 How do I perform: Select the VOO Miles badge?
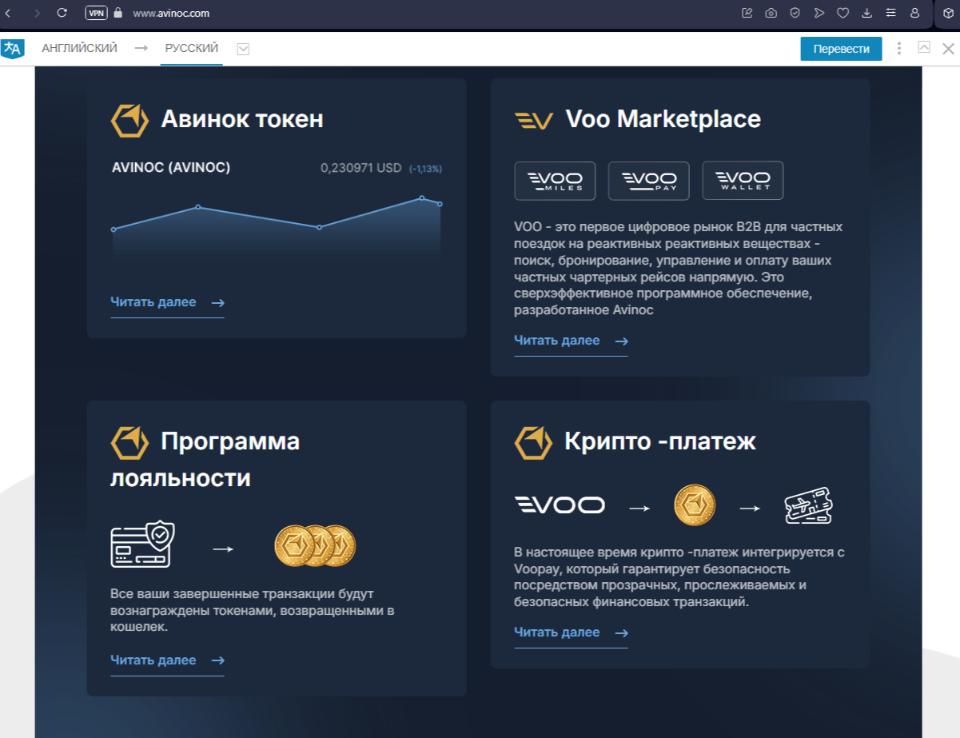click(x=555, y=181)
